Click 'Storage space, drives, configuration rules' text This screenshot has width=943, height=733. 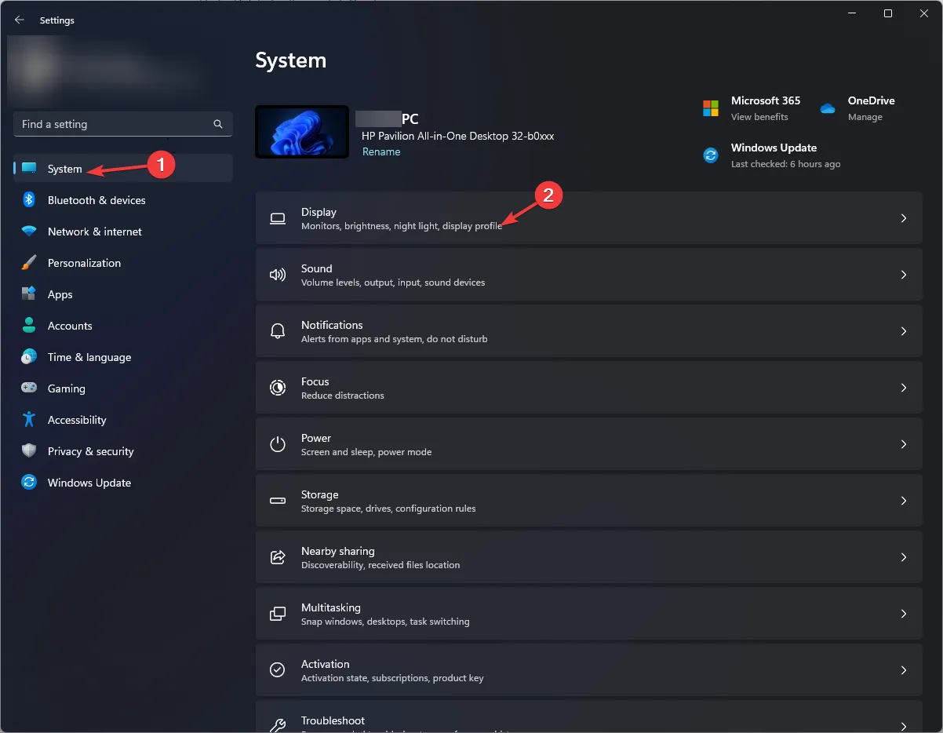[388, 509]
